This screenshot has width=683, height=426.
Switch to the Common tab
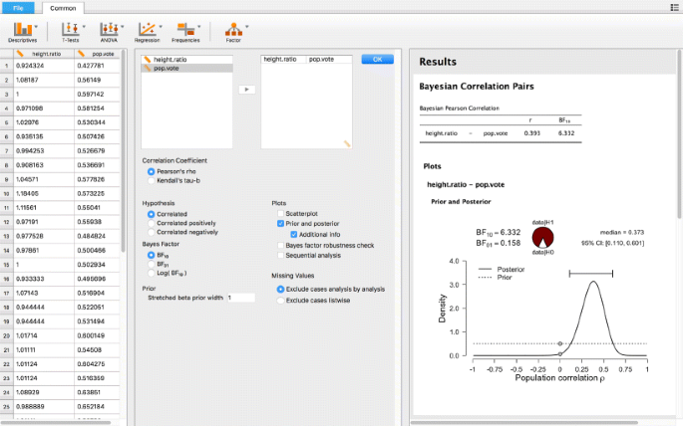(x=64, y=7)
